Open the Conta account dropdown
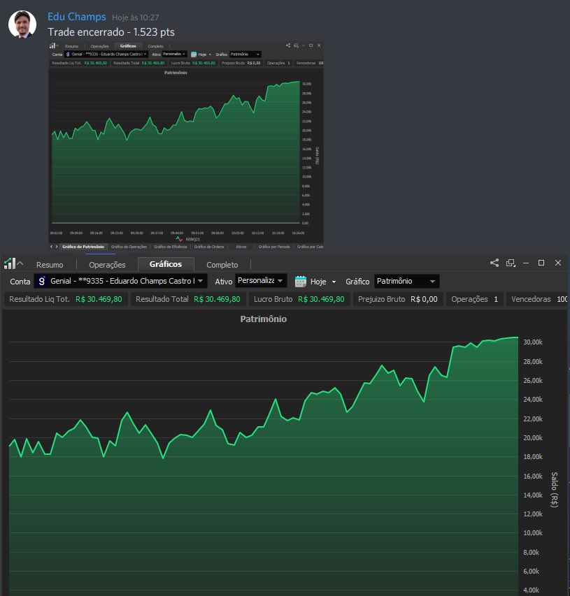570x596 pixels. click(x=120, y=281)
